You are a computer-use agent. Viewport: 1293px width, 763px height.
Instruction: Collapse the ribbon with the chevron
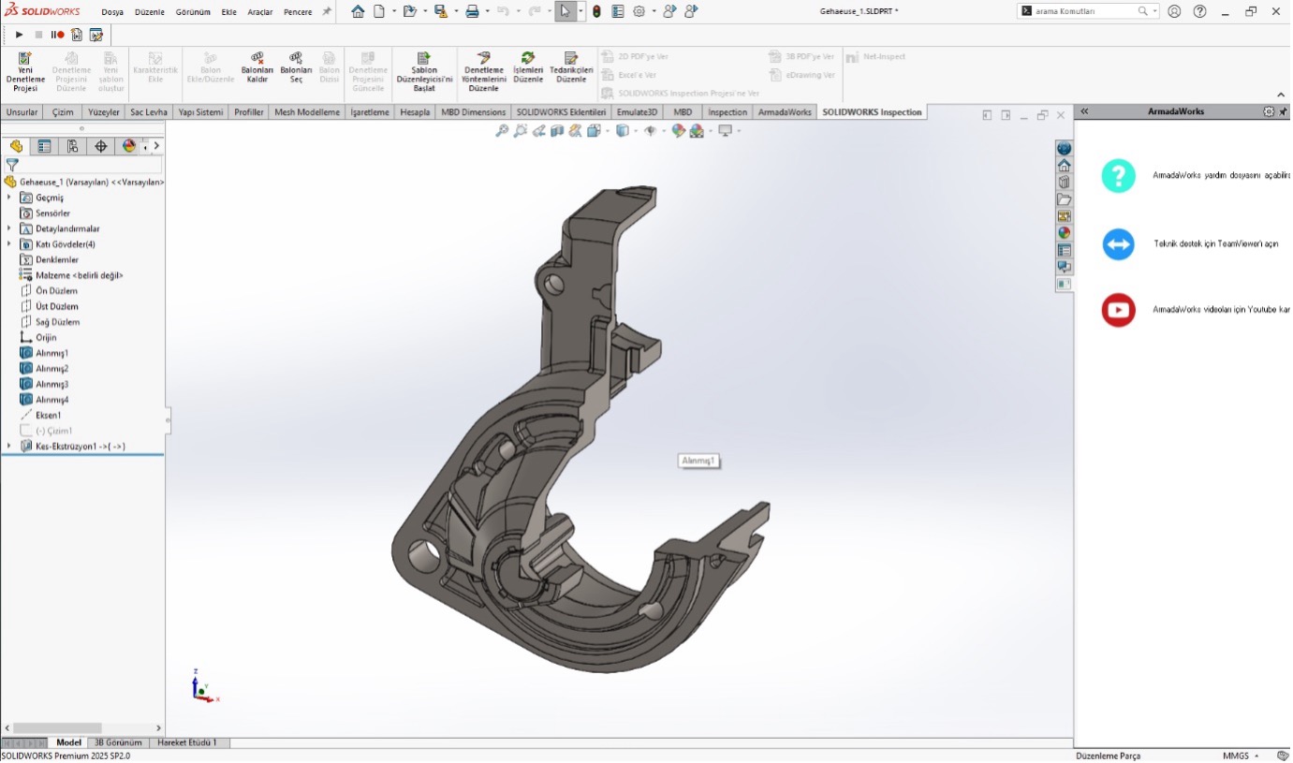[1281, 95]
